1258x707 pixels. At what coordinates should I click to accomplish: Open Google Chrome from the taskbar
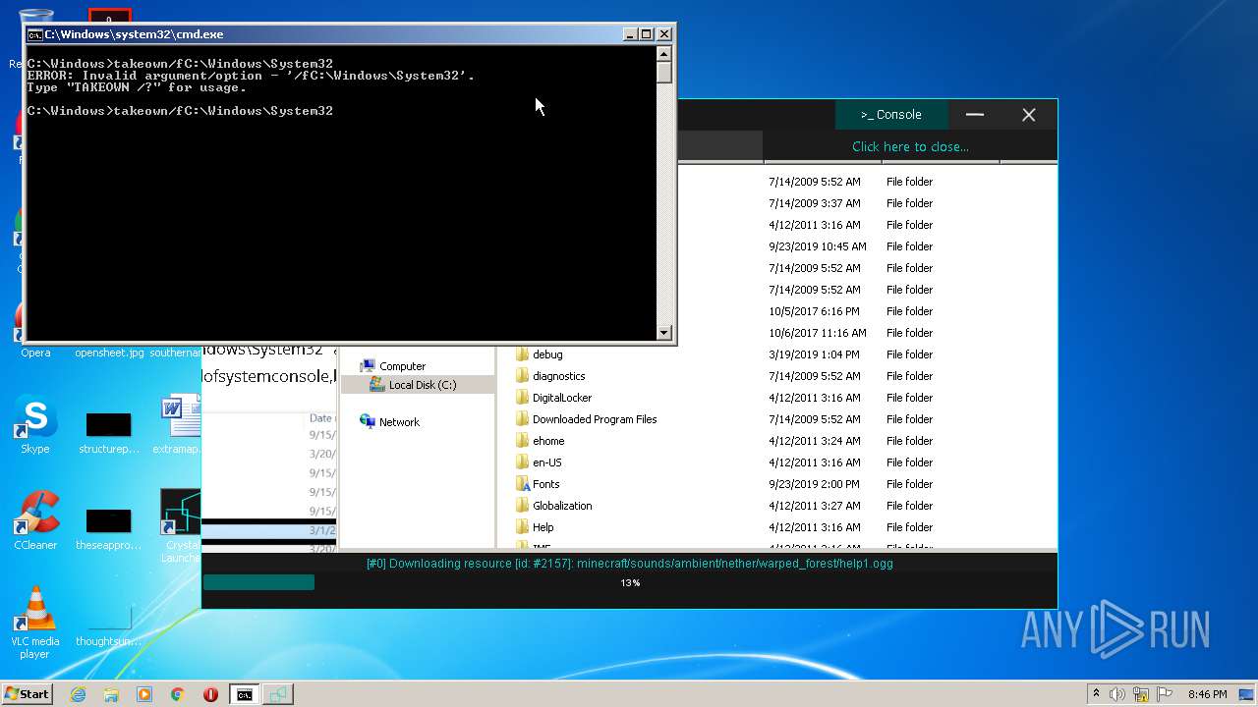tap(178, 694)
